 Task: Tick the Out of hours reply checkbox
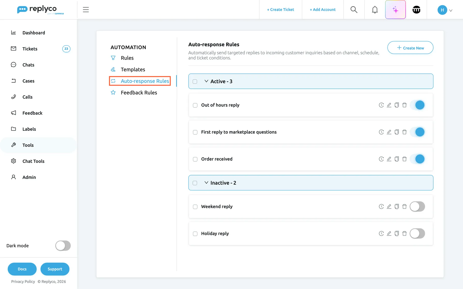pos(195,105)
